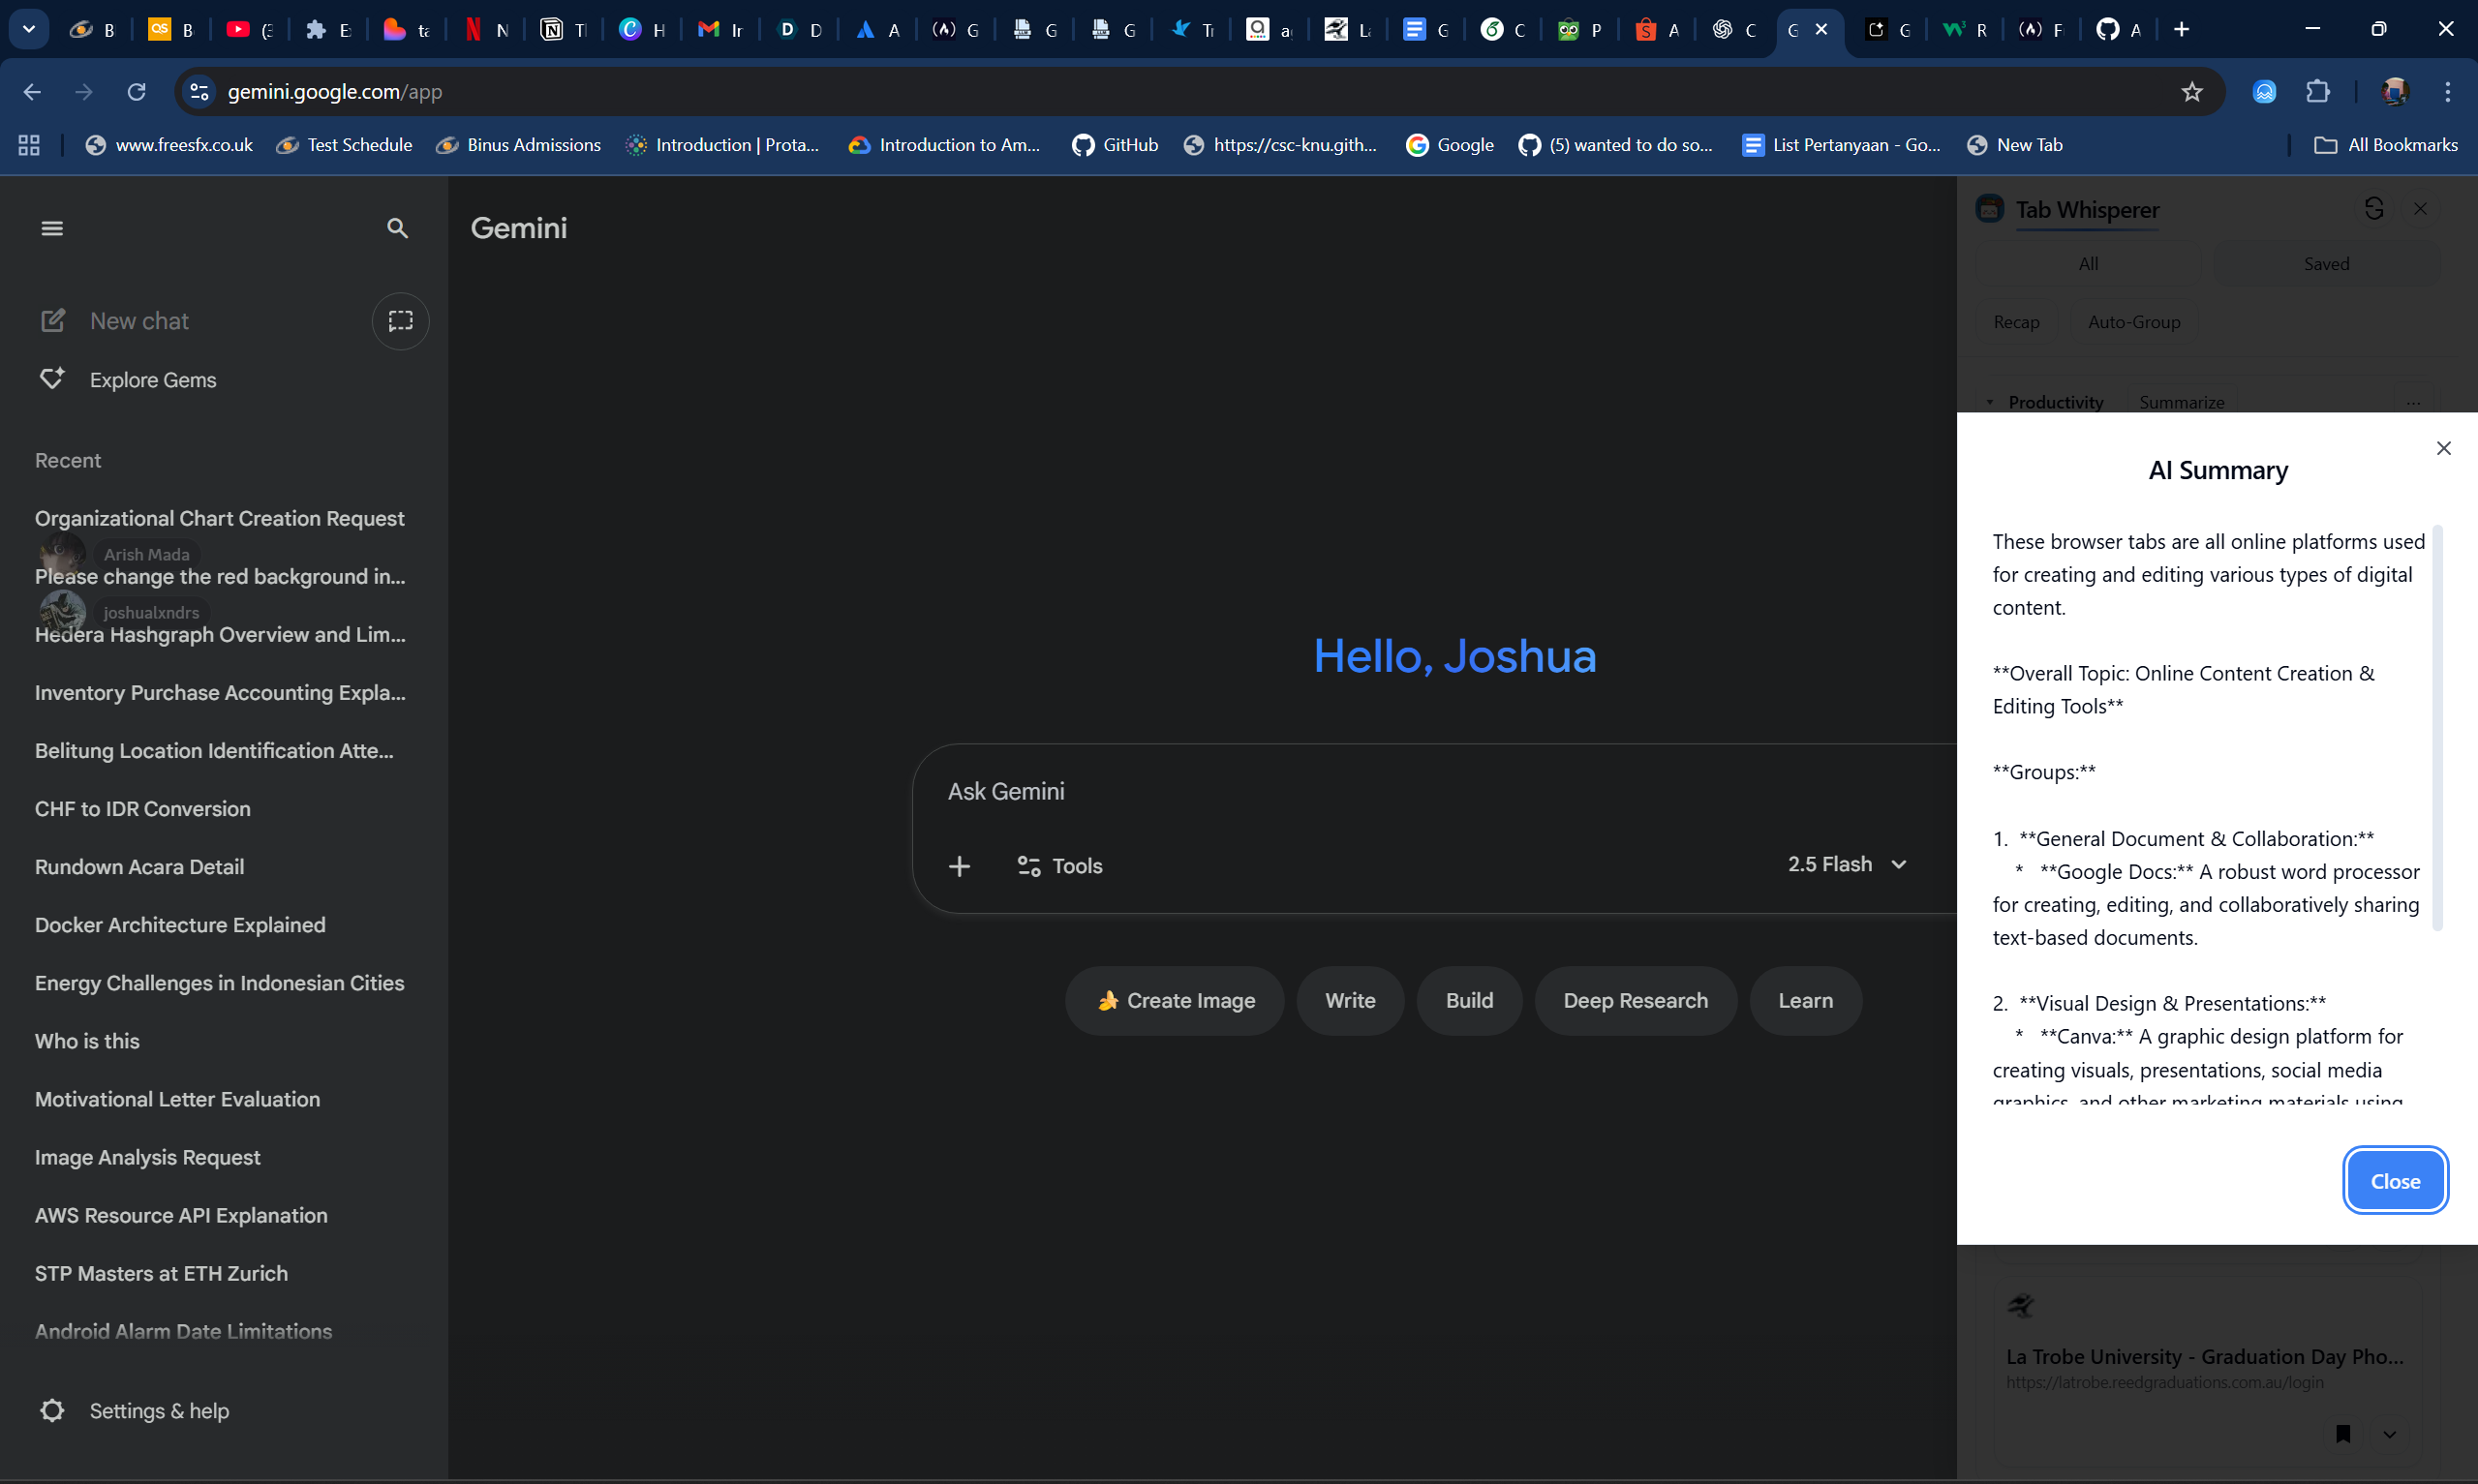
Task: Click the Deep Research suggestion chip
Action: coord(1635,1000)
